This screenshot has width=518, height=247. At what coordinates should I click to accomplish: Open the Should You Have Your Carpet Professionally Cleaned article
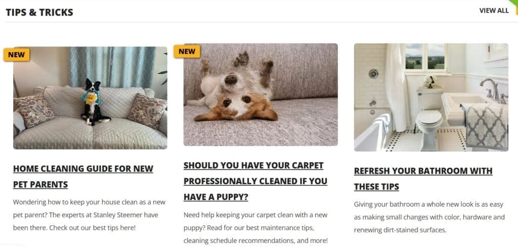point(255,181)
